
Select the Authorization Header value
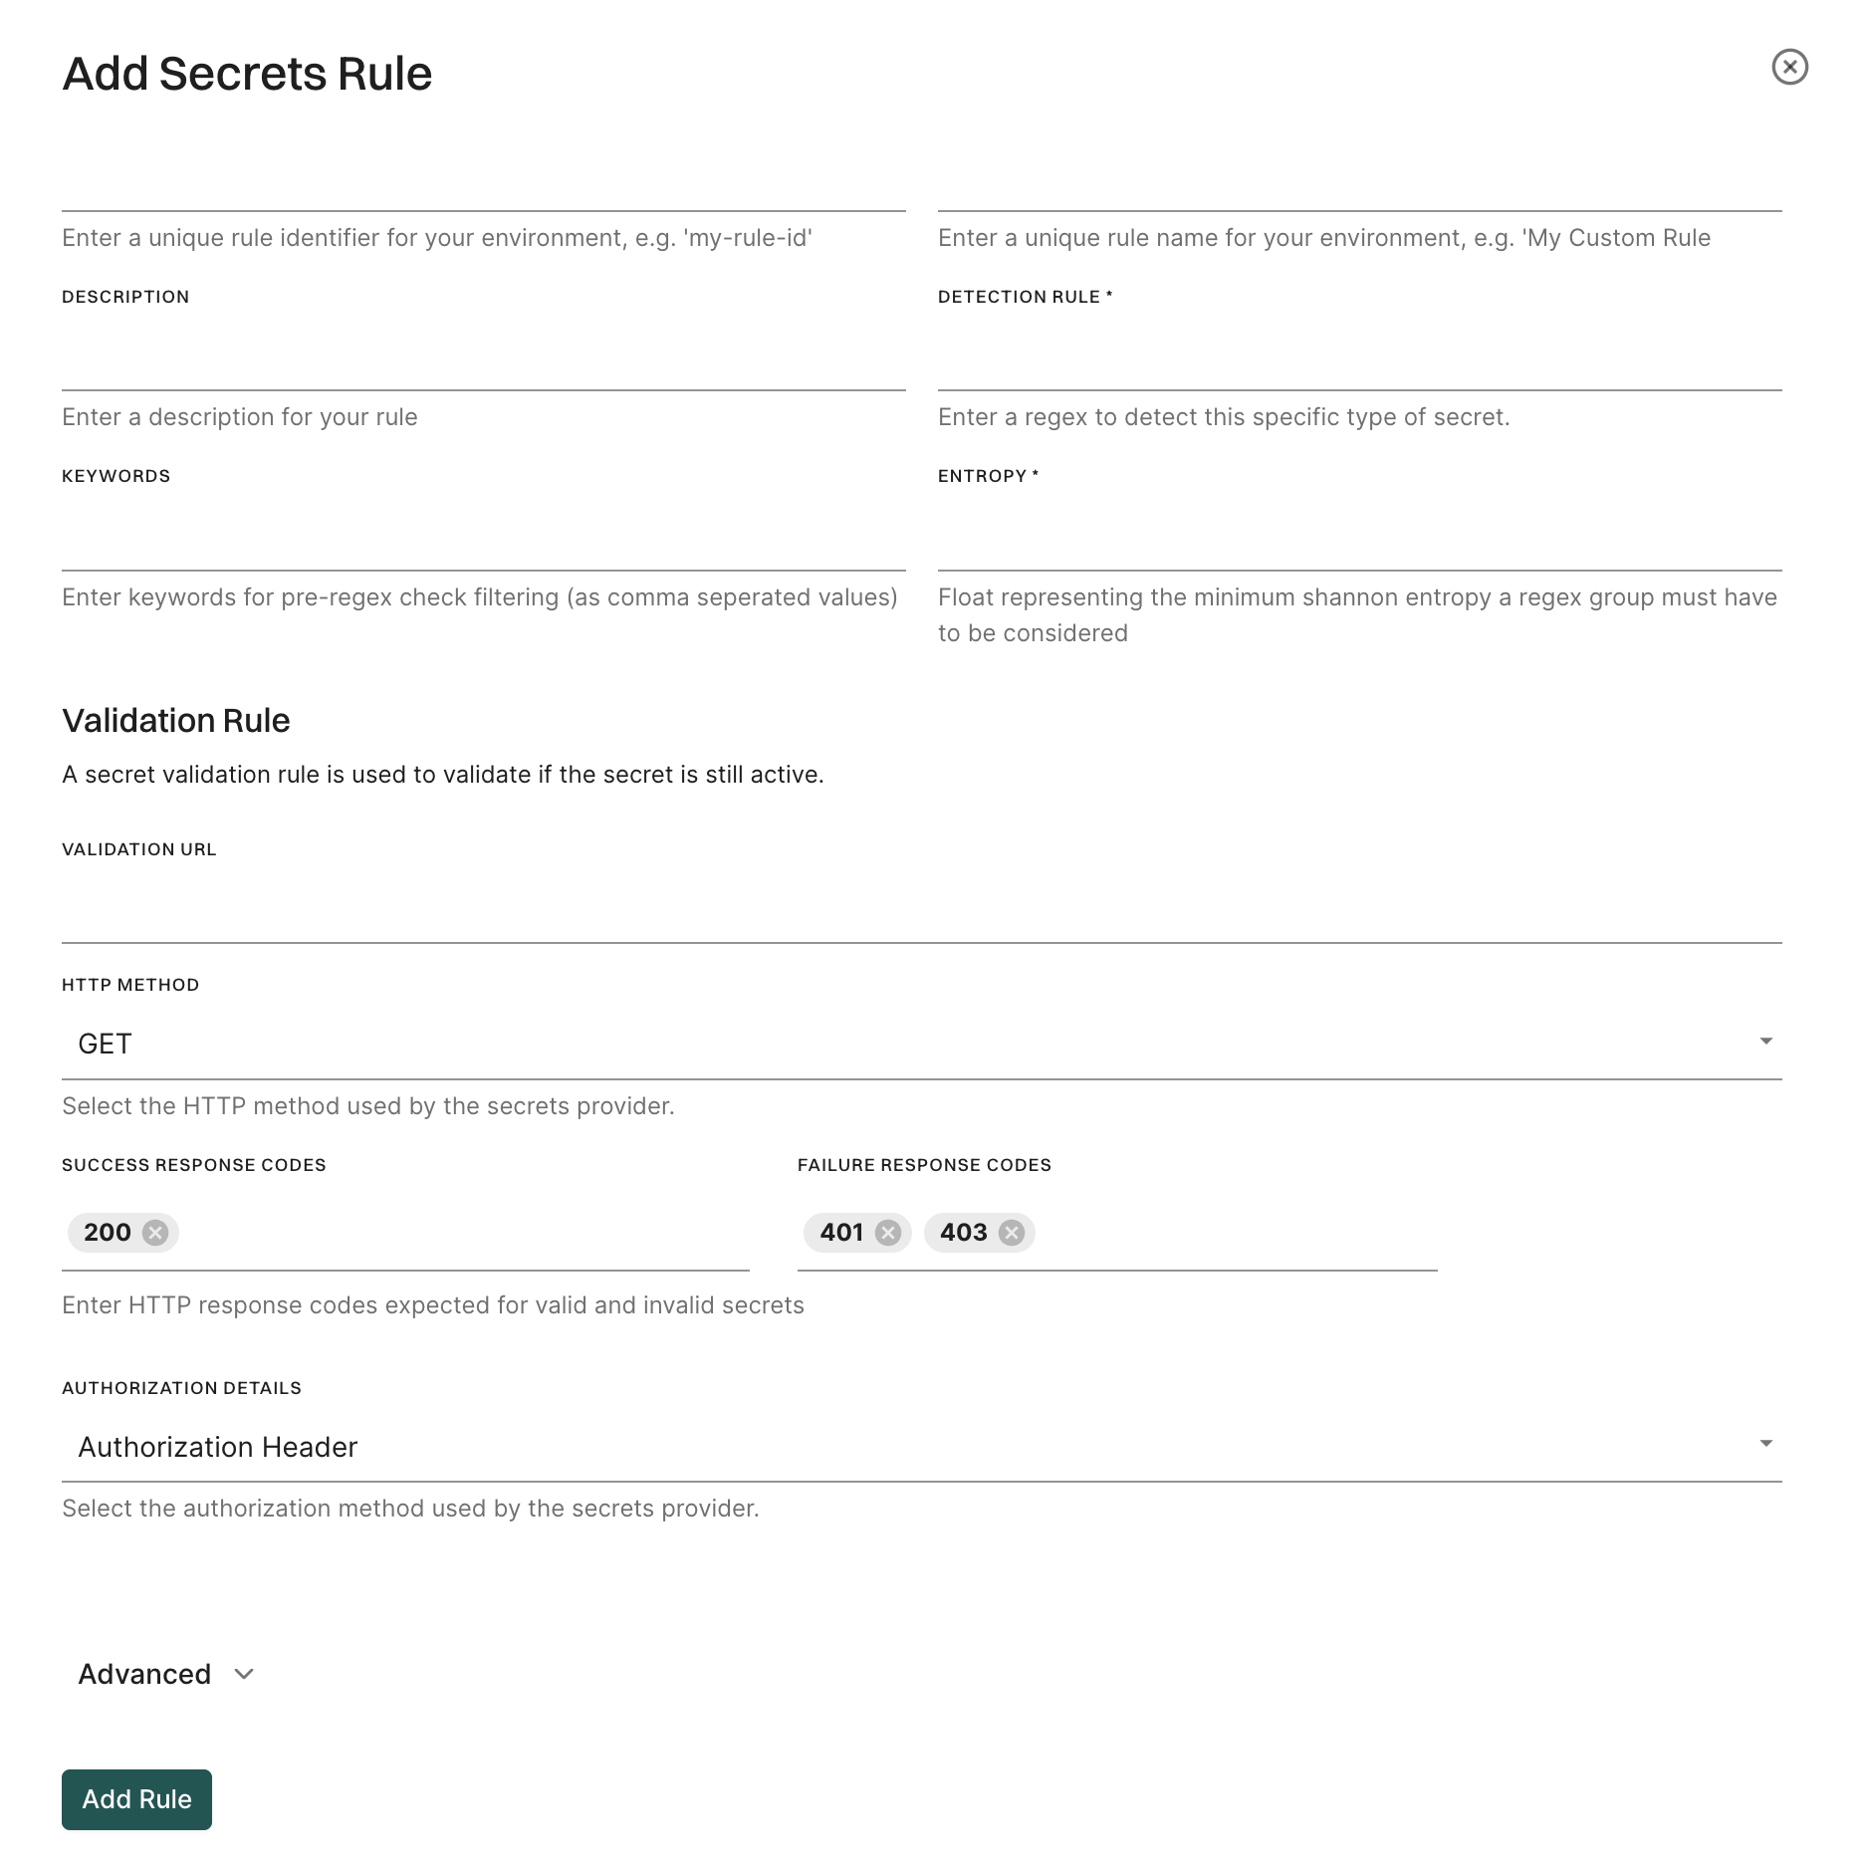pos(218,1447)
